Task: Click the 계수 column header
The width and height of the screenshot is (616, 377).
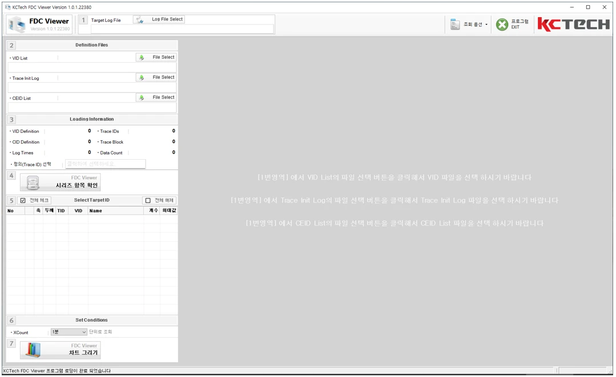Action: click(153, 210)
